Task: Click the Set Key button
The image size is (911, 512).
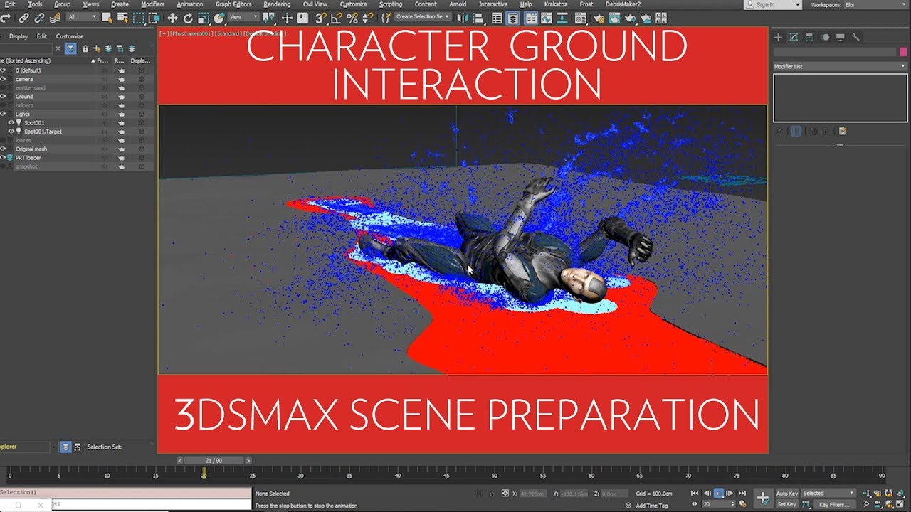Action: 787,504
